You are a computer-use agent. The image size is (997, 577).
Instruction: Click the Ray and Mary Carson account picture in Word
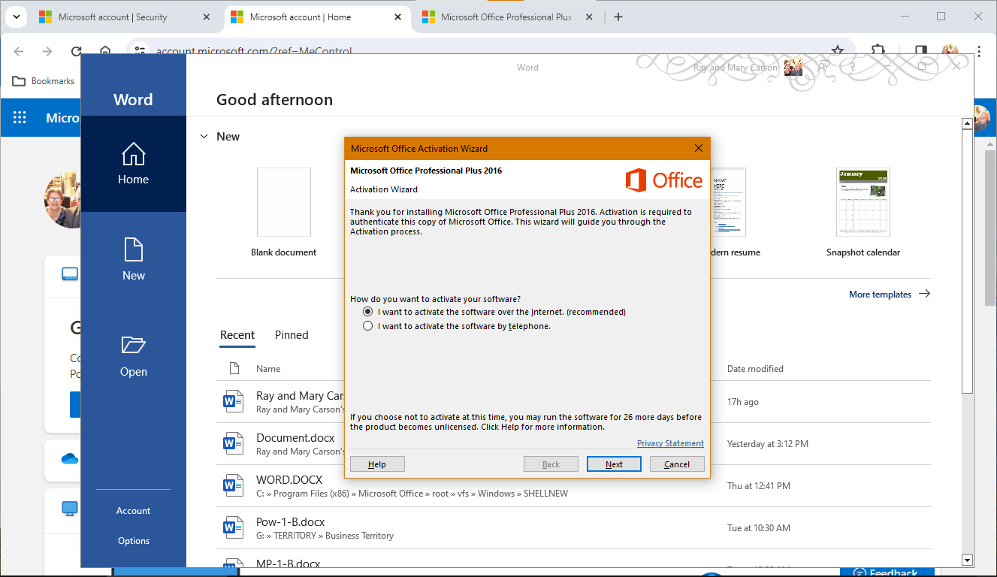coord(793,68)
